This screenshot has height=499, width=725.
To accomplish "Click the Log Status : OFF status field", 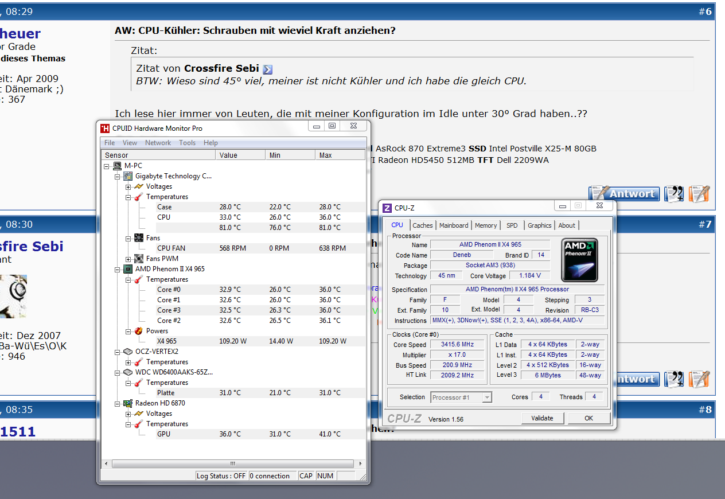I will pyautogui.click(x=221, y=475).
